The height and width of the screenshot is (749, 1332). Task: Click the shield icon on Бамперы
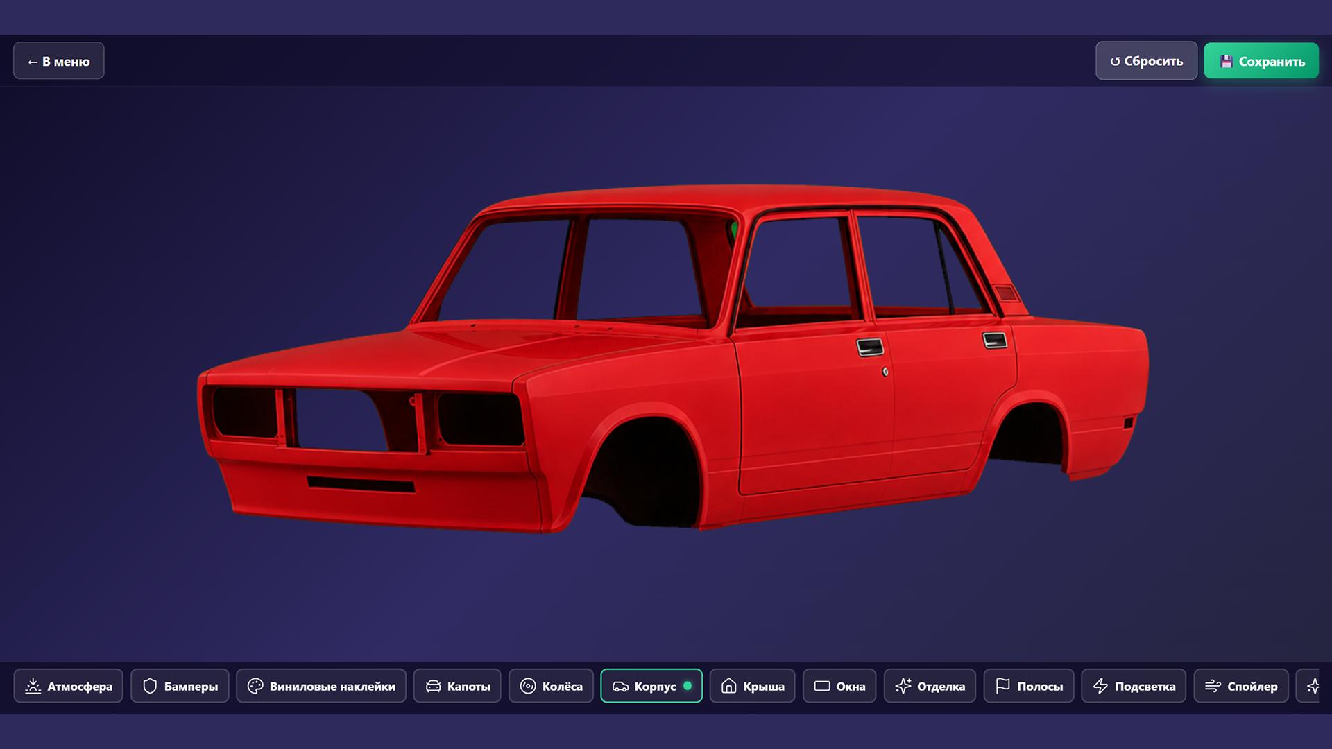pos(150,686)
